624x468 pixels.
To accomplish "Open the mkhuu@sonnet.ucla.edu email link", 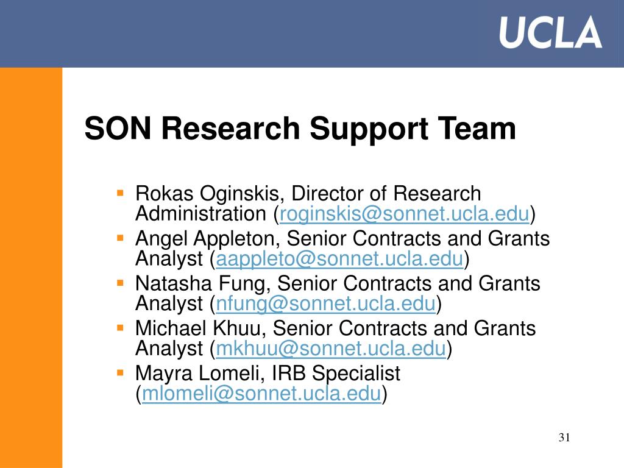I will pyautogui.click(x=331, y=349).
